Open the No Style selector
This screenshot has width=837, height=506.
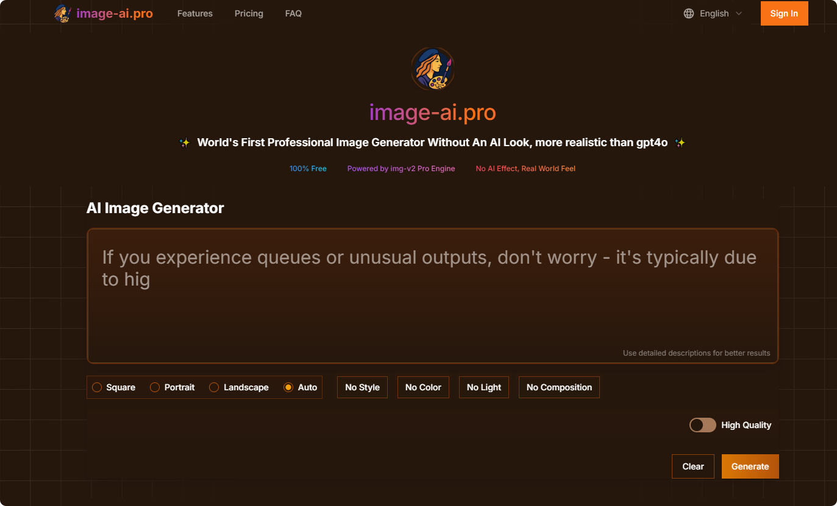click(362, 387)
